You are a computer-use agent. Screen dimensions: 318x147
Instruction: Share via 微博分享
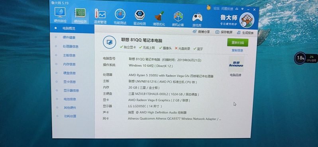point(201,31)
